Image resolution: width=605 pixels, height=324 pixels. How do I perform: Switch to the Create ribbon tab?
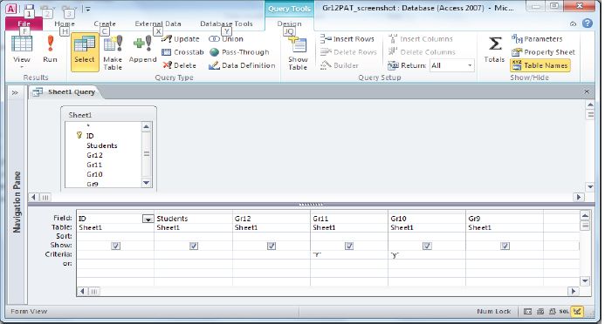105,24
